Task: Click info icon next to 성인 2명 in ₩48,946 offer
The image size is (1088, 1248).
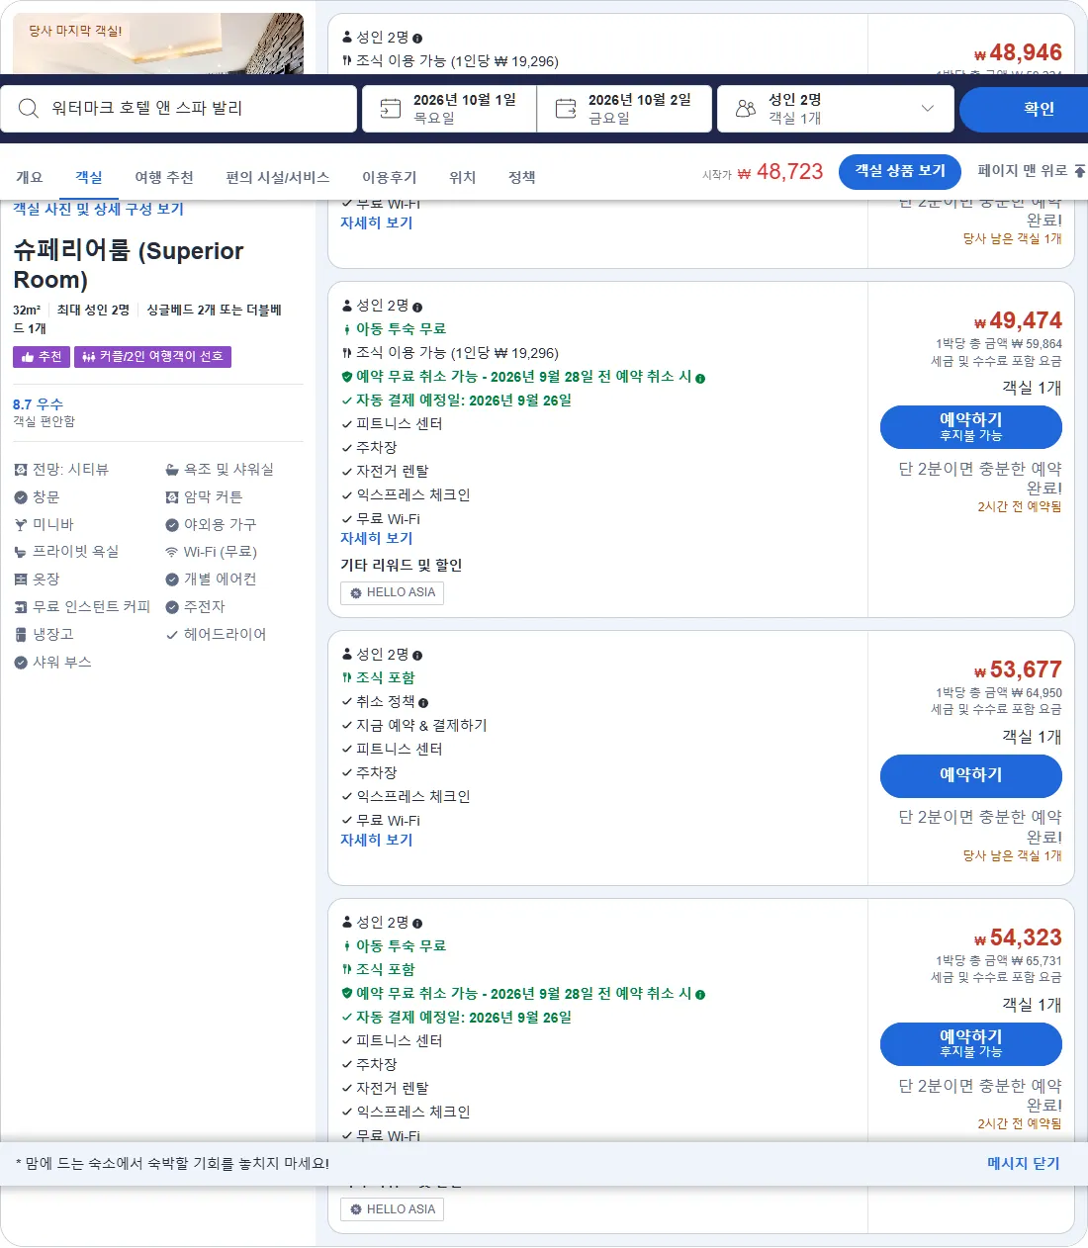Action: click(417, 39)
